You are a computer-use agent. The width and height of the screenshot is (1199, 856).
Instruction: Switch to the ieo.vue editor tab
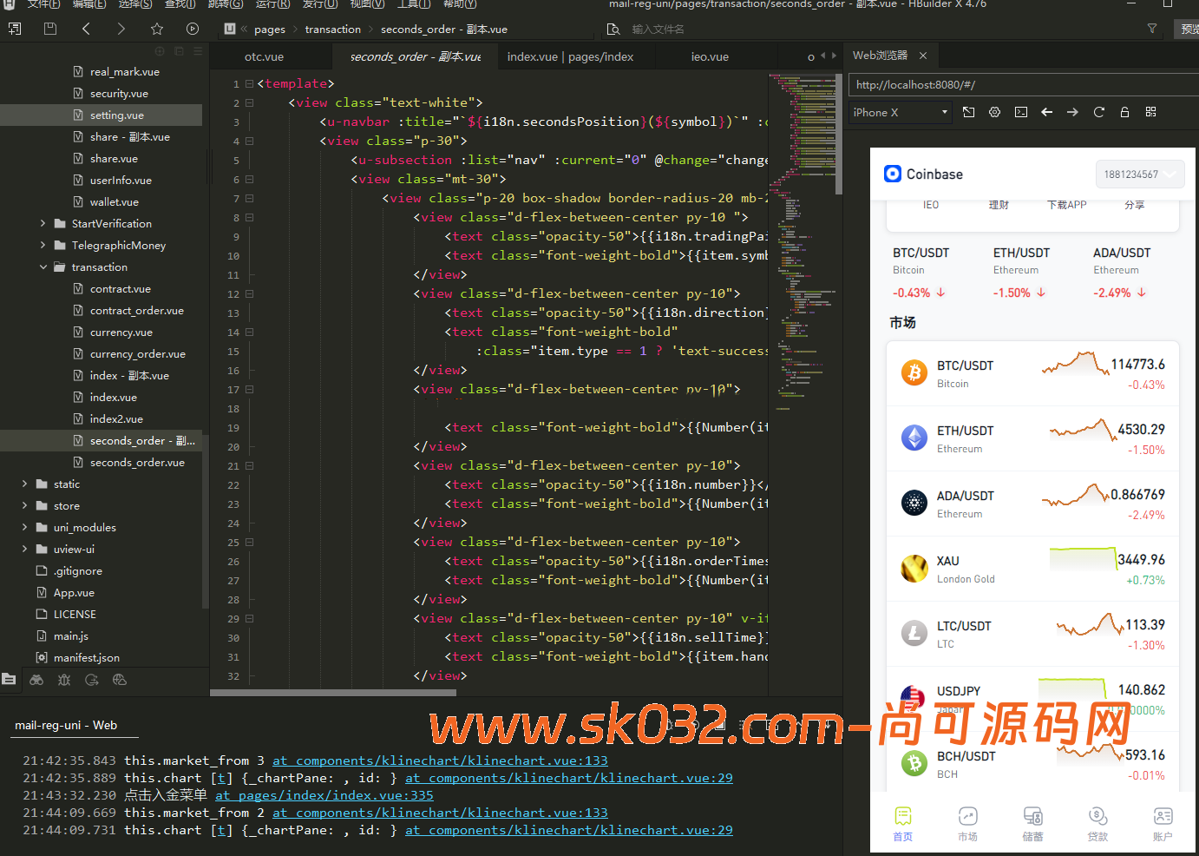point(709,56)
